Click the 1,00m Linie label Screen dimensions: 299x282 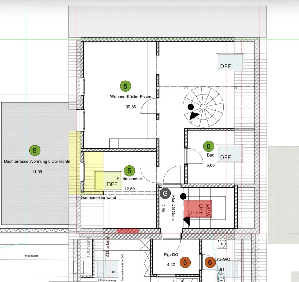pyautogui.click(x=88, y=247)
